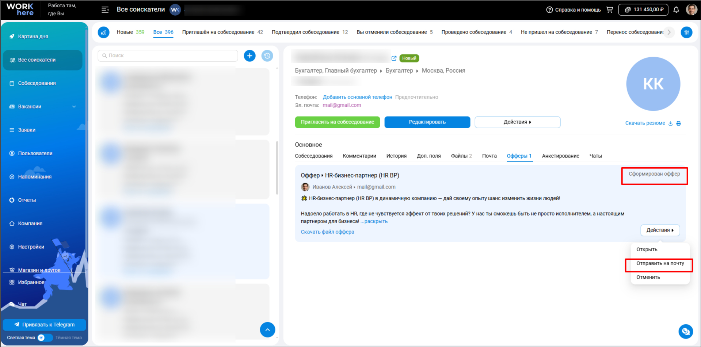This screenshot has width=701, height=347.
Task: Add new candidate with plus button
Action: [x=250, y=56]
